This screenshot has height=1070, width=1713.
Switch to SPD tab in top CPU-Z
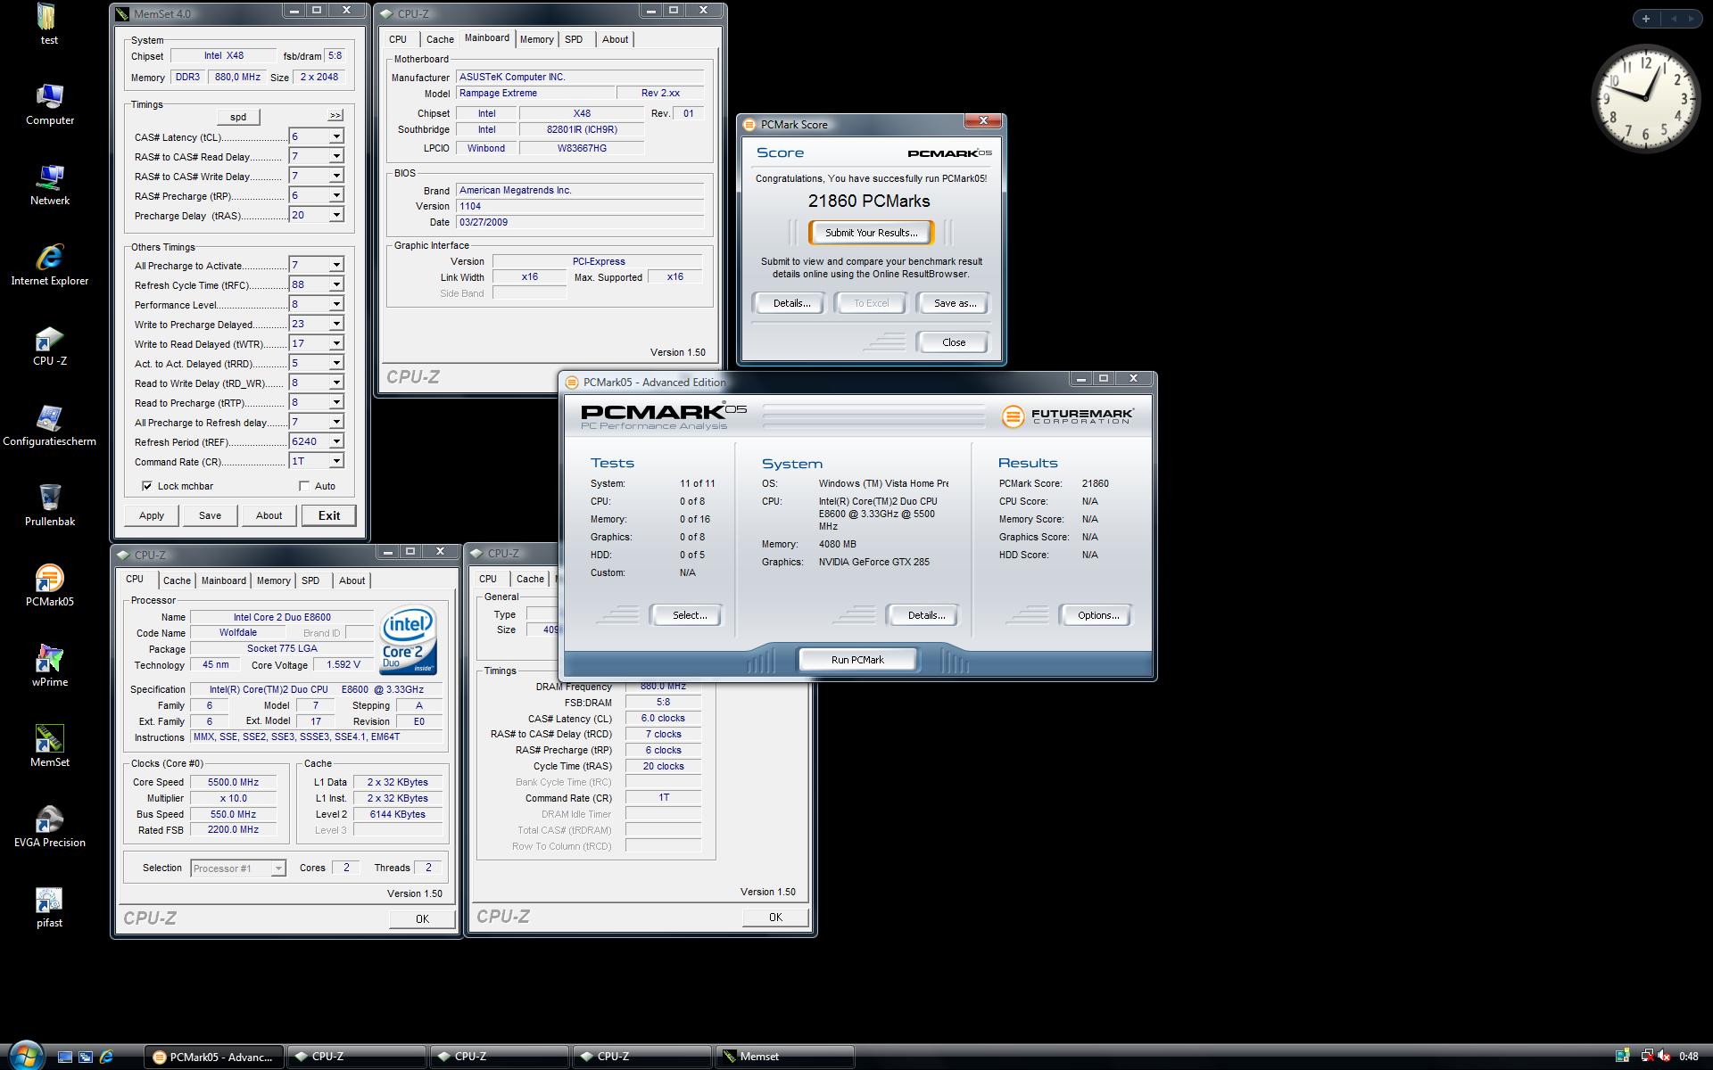[x=574, y=39]
